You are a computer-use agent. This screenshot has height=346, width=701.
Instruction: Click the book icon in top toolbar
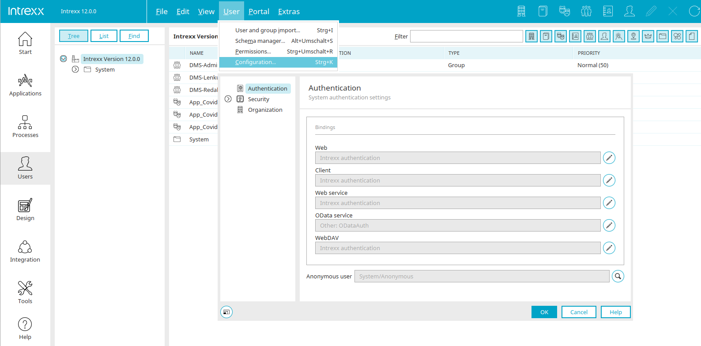pos(543,11)
